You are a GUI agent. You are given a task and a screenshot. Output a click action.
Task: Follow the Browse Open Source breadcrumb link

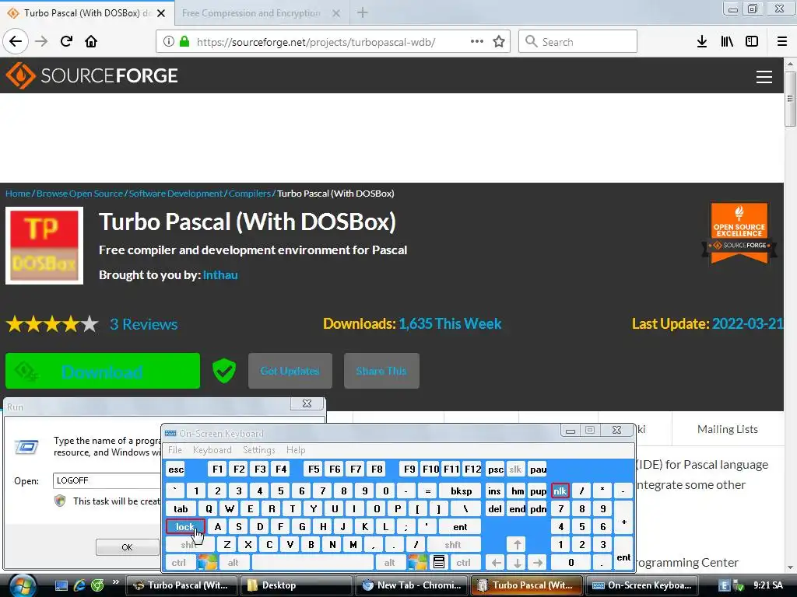point(80,194)
